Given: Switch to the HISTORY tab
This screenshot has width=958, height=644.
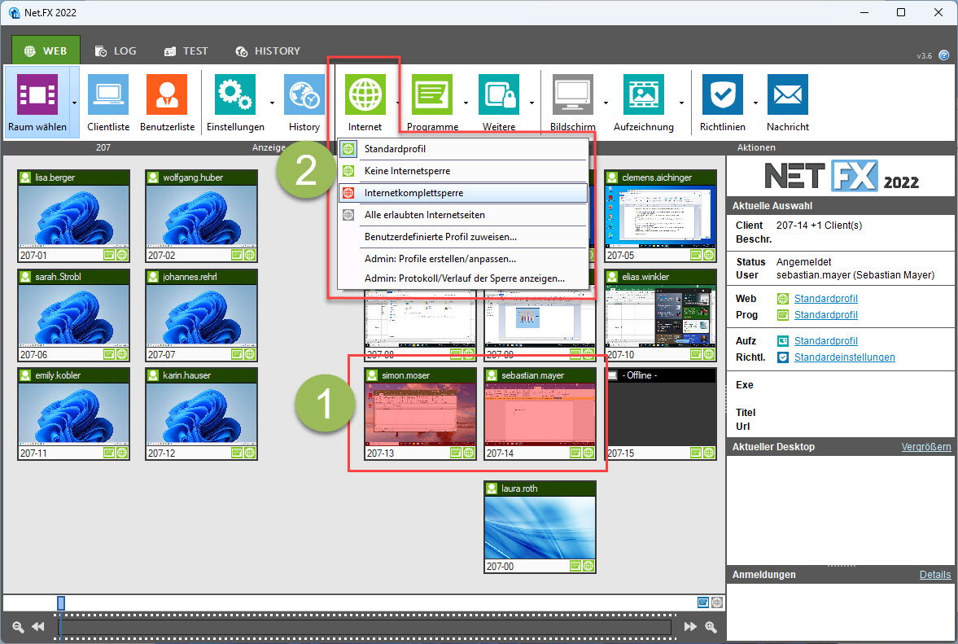Looking at the screenshot, I should (268, 50).
